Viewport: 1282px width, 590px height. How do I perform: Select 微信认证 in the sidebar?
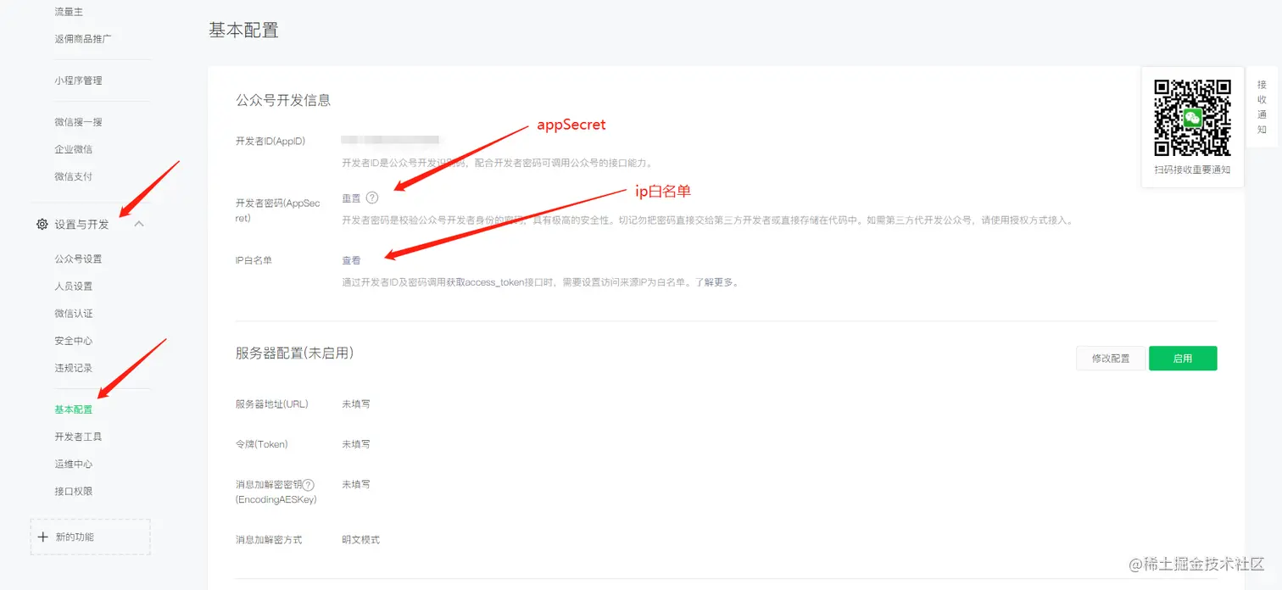[74, 314]
